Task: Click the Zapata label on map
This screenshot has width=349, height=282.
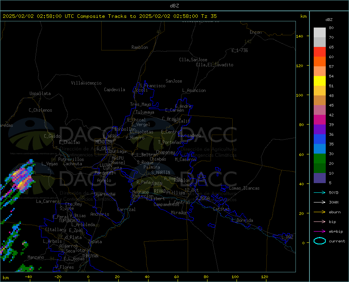Action: coord(95,242)
